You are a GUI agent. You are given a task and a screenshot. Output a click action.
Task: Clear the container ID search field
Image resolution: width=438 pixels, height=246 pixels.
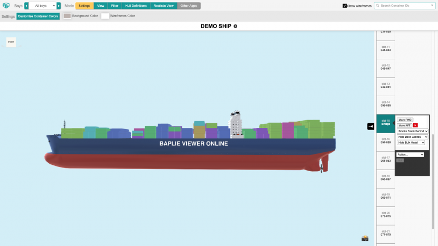[x=432, y=6]
